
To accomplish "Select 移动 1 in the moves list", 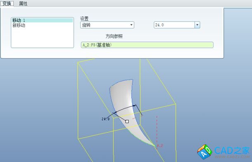I will click(x=42, y=20).
